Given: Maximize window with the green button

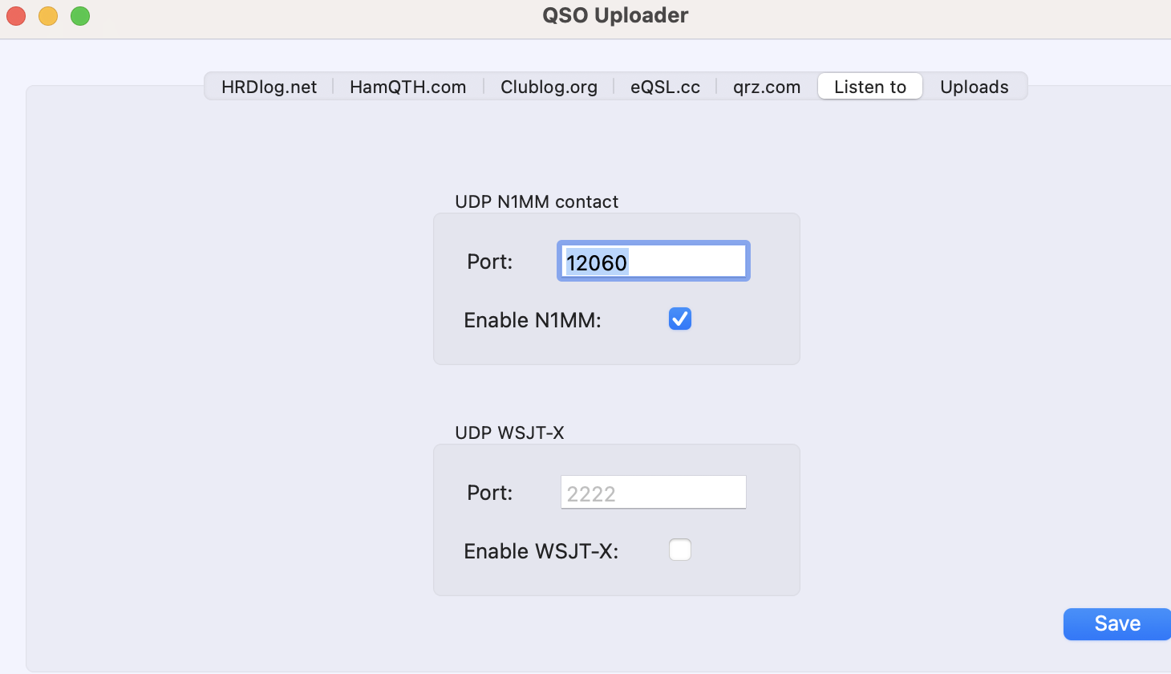Looking at the screenshot, I should (x=80, y=15).
